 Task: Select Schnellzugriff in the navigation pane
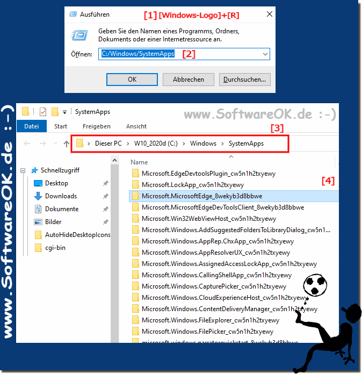(x=60, y=170)
